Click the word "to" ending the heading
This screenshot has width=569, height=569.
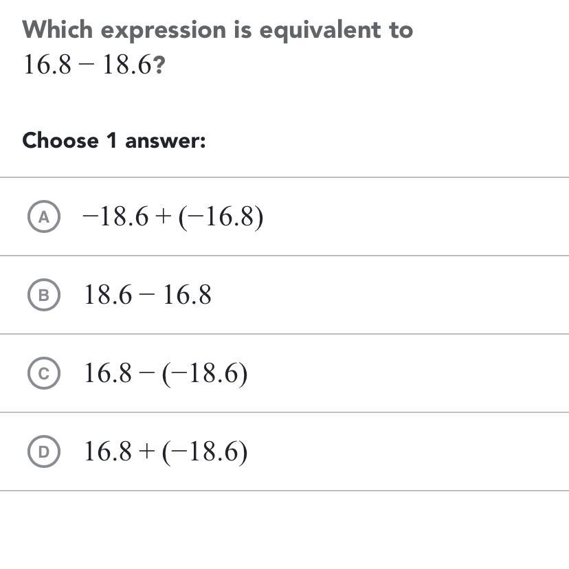[401, 30]
